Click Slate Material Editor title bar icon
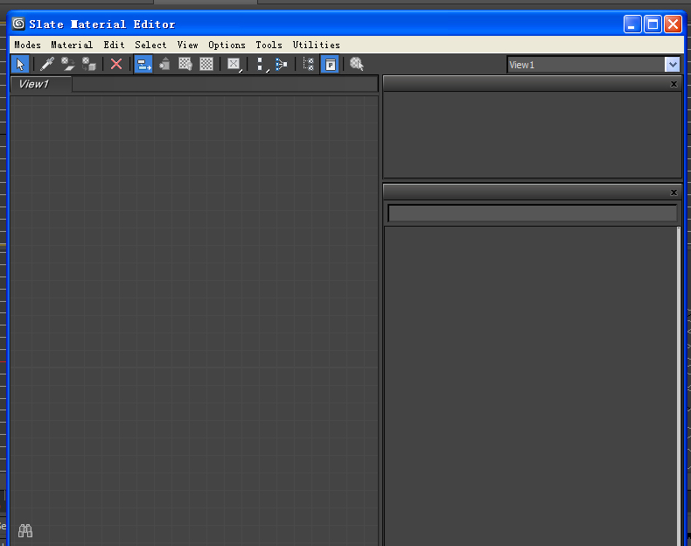 (18, 24)
